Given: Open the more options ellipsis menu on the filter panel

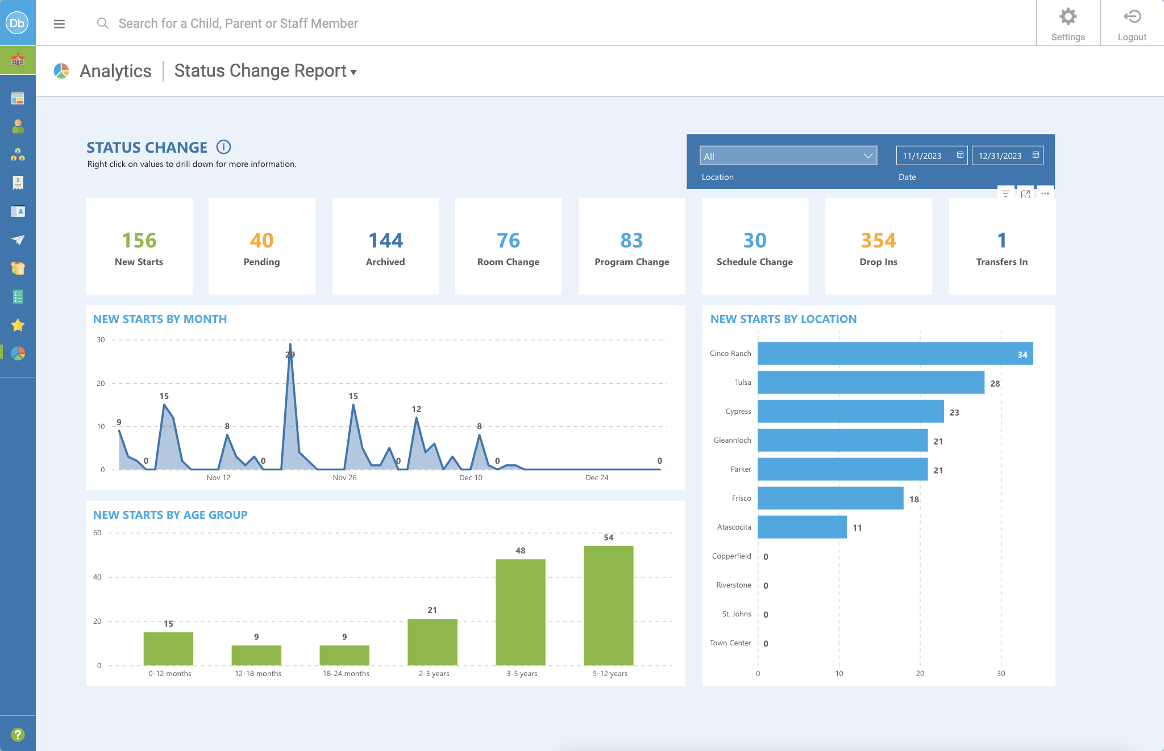Looking at the screenshot, I should 1046,194.
